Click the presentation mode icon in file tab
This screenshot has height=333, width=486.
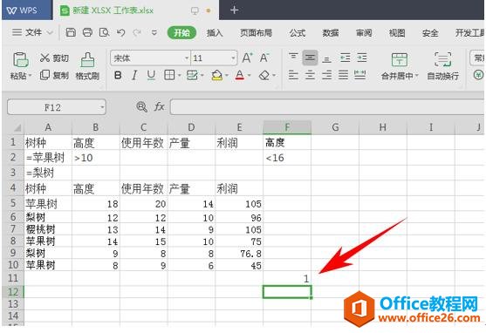pos(195,11)
